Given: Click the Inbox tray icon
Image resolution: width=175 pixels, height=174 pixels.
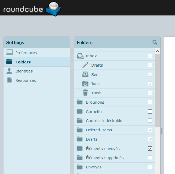Looking at the screenshot, I should point(80,56).
